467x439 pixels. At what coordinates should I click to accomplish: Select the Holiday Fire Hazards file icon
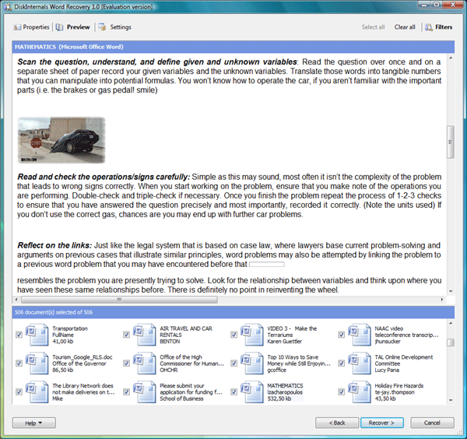358,391
